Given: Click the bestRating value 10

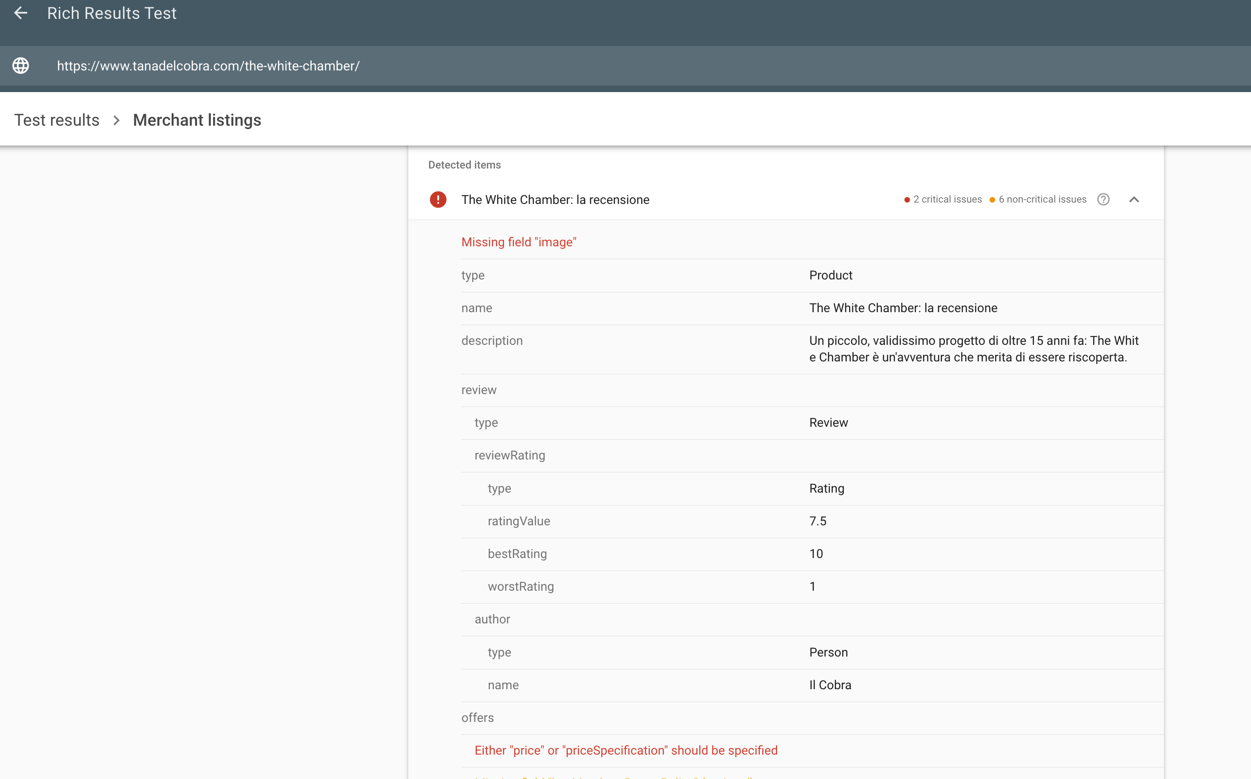Looking at the screenshot, I should point(816,554).
